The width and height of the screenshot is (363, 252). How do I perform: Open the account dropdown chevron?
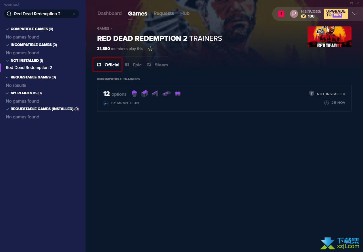355,14
